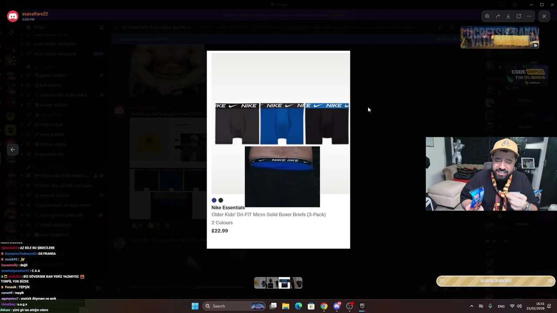Click the Nike Essentials product title
This screenshot has width=557, height=313.
[x=228, y=208]
